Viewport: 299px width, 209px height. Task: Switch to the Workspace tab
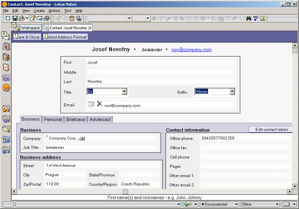[x=28, y=28]
